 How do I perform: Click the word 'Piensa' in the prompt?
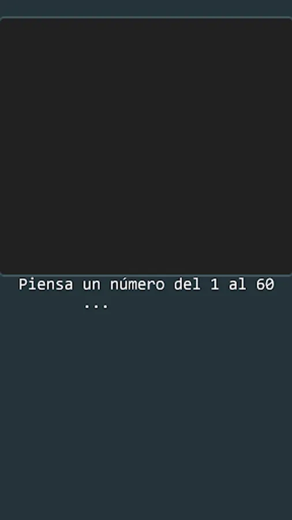46,284
